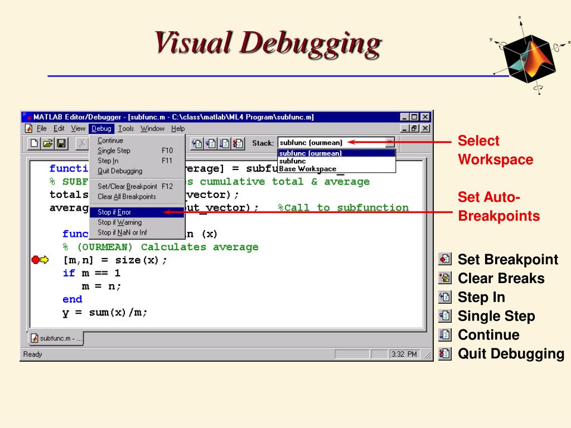Select Set/Clear Breakpoint F12 entry
571x428 pixels.
[x=137, y=186]
